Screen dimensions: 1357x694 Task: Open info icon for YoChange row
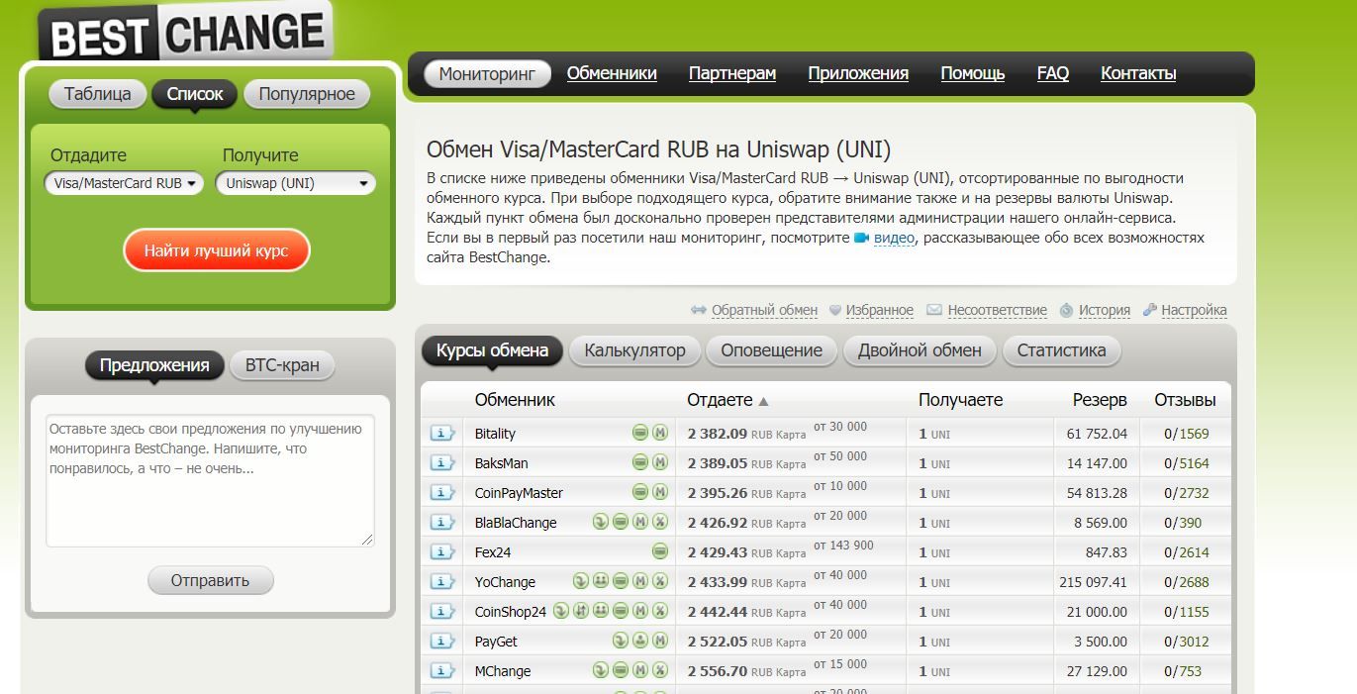point(441,582)
